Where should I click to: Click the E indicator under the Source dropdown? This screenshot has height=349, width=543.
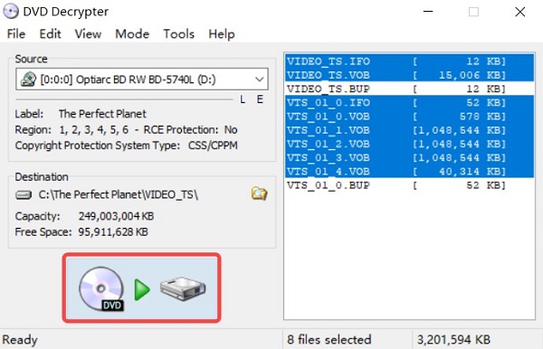pos(260,99)
